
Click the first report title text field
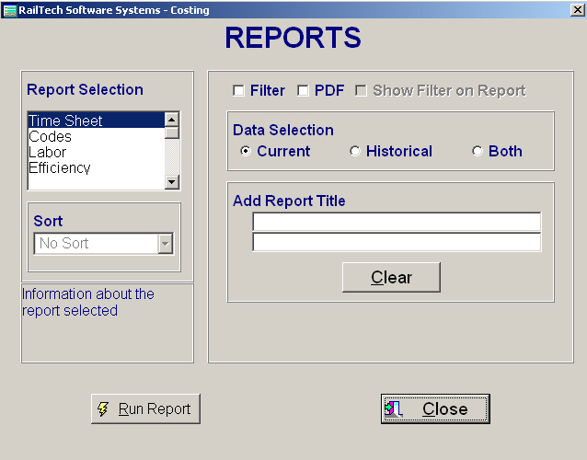(397, 222)
